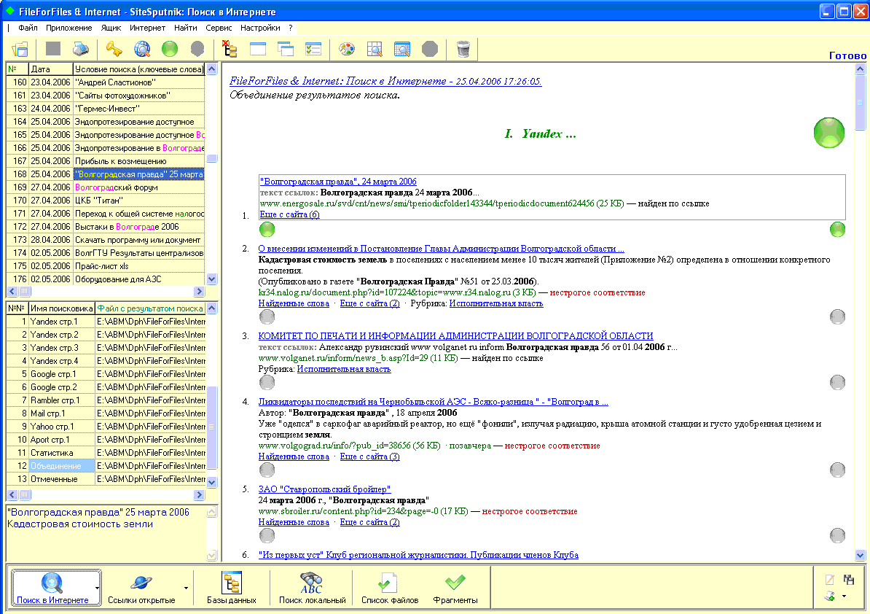Image resolution: width=870 pixels, height=614 pixels.
Task: Click the green ball toolbar icon
Action: tap(170, 49)
